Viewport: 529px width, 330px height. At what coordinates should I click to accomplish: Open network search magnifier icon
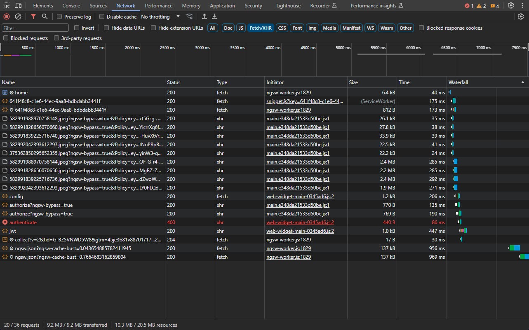tap(45, 16)
